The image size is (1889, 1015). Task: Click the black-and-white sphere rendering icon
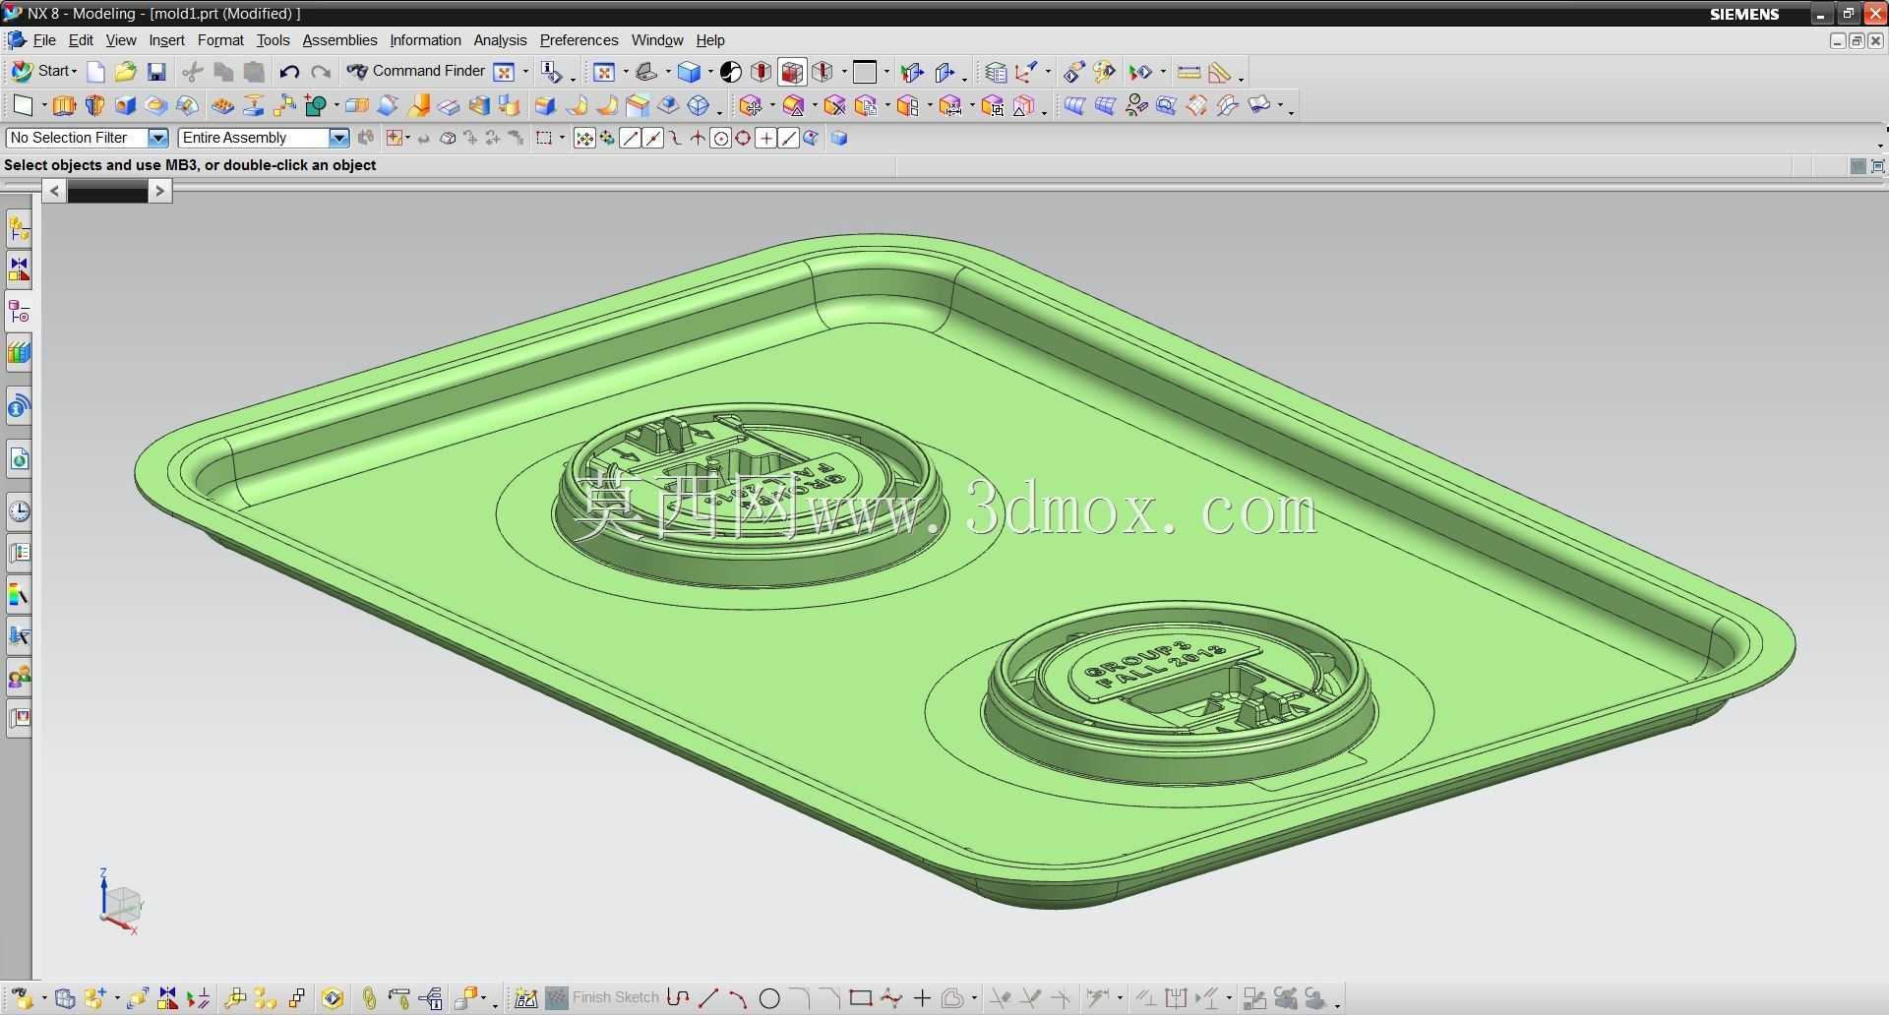pos(730,72)
